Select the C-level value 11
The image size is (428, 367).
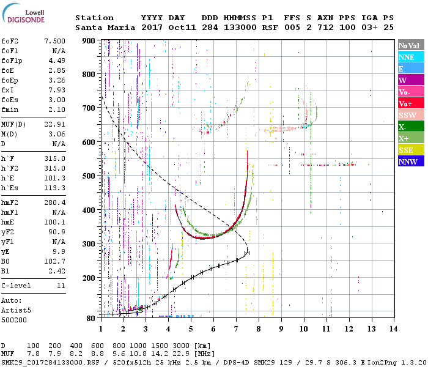point(61,286)
